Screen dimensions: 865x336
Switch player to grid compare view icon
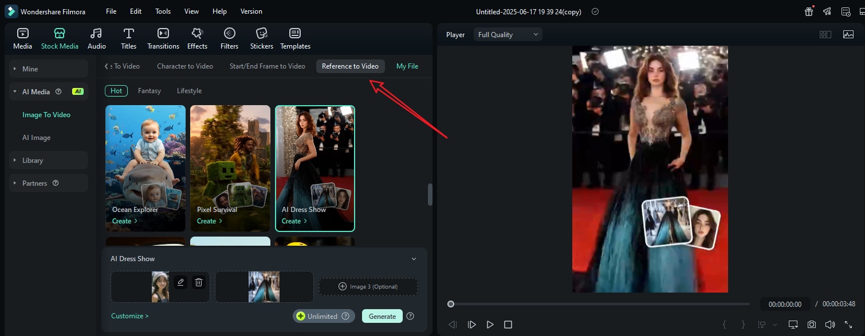pyautogui.click(x=825, y=35)
